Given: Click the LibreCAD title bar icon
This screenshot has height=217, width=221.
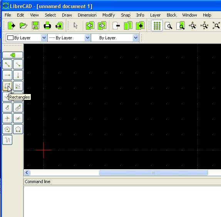Looking at the screenshot, I should [x=6, y=6].
